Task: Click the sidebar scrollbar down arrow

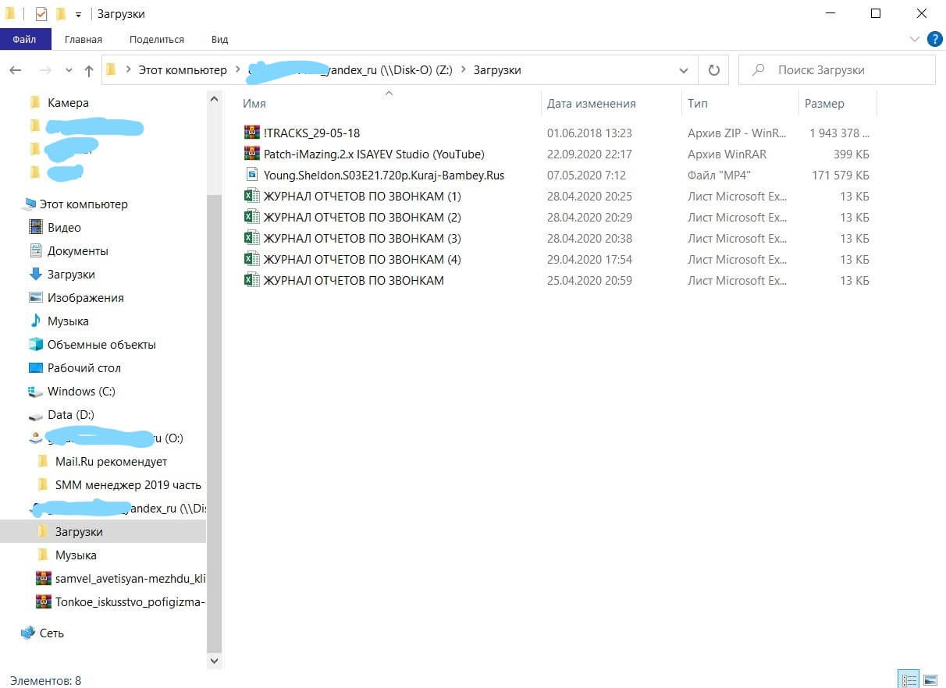Action: click(x=214, y=661)
